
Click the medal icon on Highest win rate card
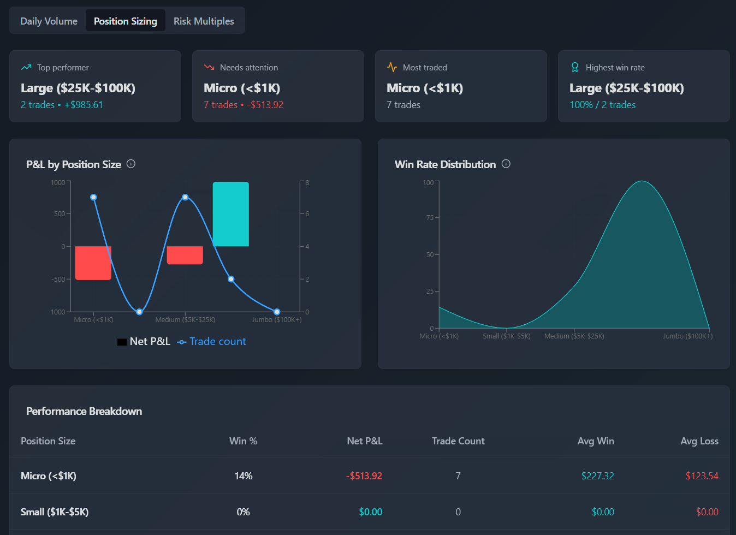(575, 67)
